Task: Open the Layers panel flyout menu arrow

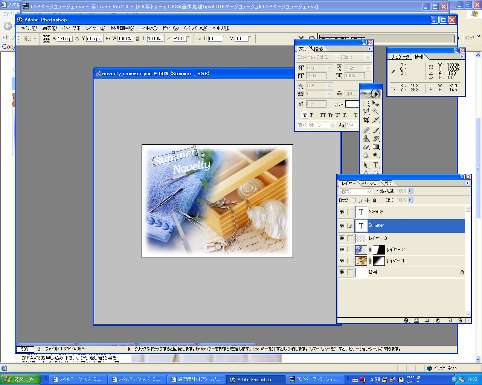Action: tap(468, 183)
